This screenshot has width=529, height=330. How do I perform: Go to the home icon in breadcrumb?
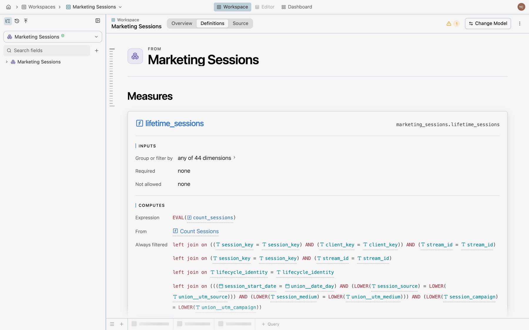tap(9, 7)
